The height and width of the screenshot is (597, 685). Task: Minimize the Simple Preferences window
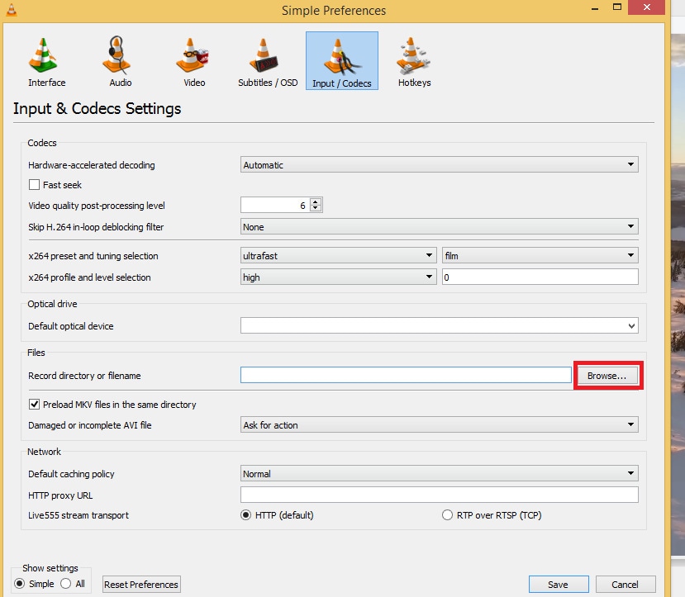595,8
